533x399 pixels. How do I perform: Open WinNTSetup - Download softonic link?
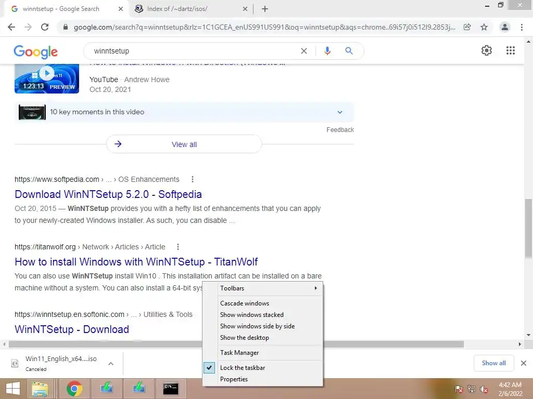point(72,329)
